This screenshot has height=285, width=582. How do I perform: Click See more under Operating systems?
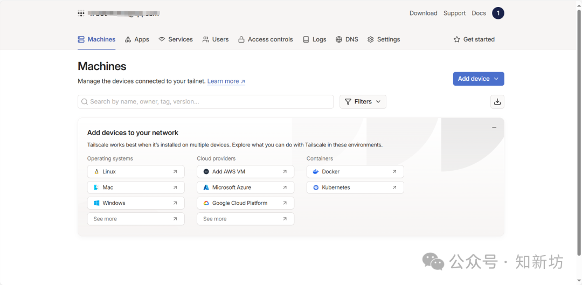(x=135, y=219)
